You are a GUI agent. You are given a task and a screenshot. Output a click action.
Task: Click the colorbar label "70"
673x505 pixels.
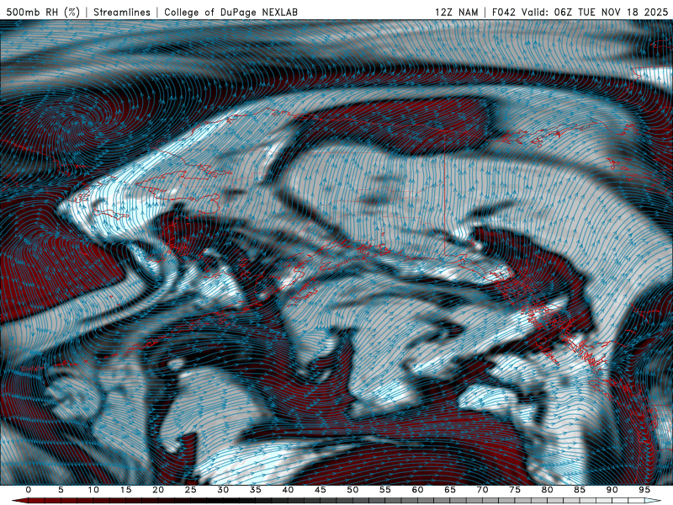pyautogui.click(x=482, y=490)
